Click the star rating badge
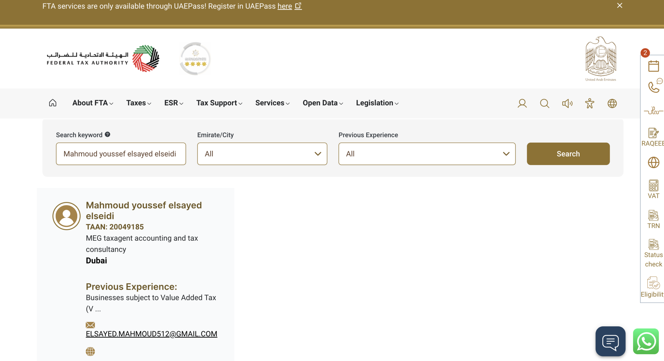 [195, 59]
